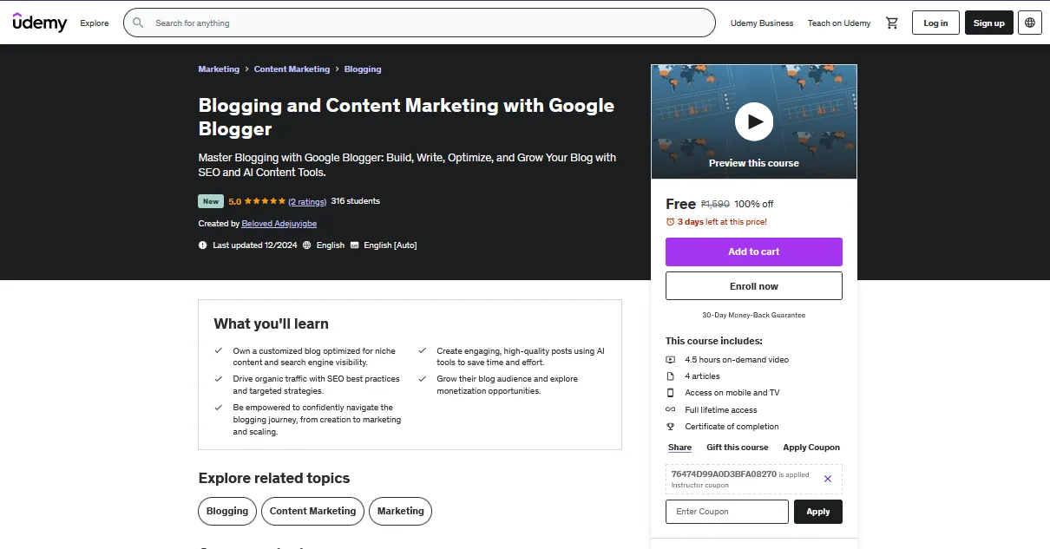Screen dimensions: 1050x549
Task: Open the Explore menu
Action: click(x=95, y=23)
